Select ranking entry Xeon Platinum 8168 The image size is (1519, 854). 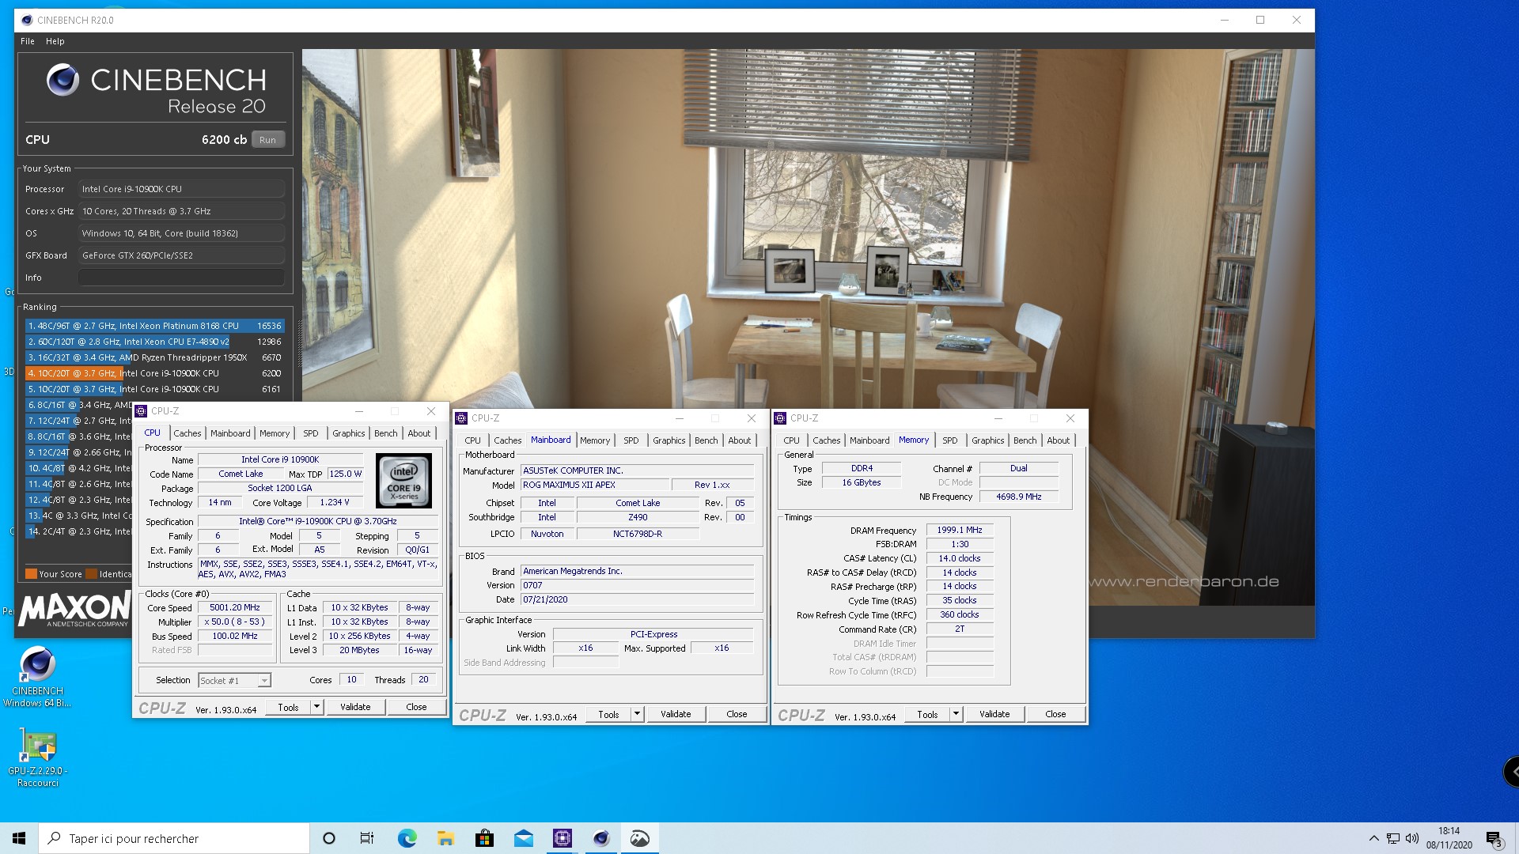[x=153, y=326]
